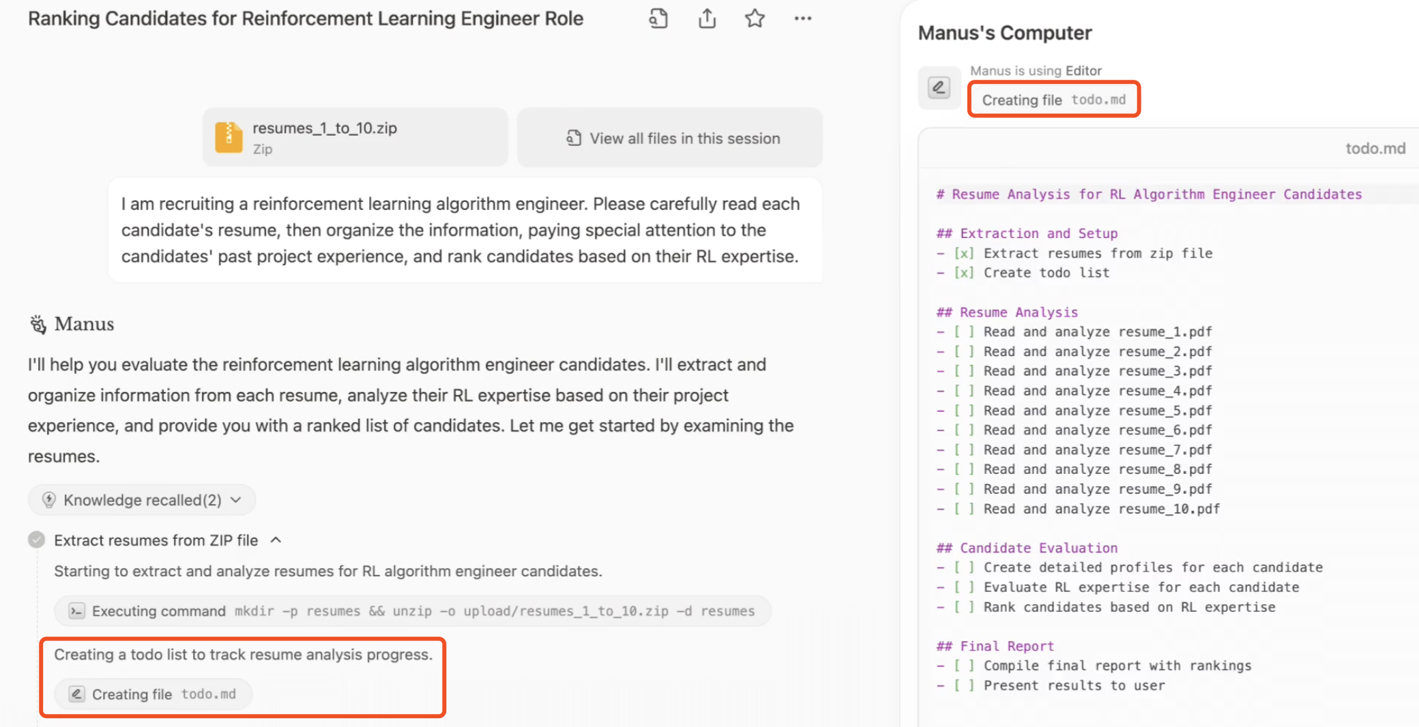Open the todo.md file tab in editor
1419x727 pixels.
(x=1375, y=149)
